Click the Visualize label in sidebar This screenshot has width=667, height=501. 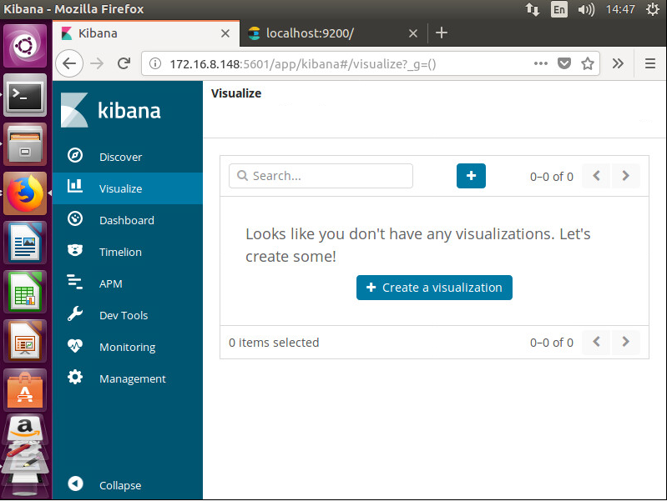[121, 188]
